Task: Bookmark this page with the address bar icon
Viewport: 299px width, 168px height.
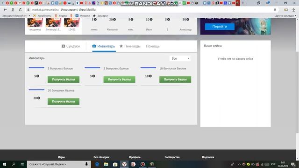Action: pyautogui.click(x=275, y=10)
